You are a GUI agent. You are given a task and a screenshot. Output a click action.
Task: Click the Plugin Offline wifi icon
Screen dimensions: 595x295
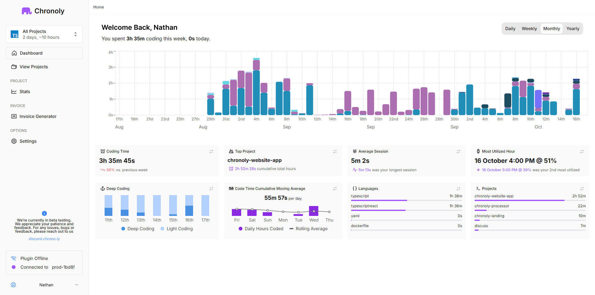click(x=14, y=258)
